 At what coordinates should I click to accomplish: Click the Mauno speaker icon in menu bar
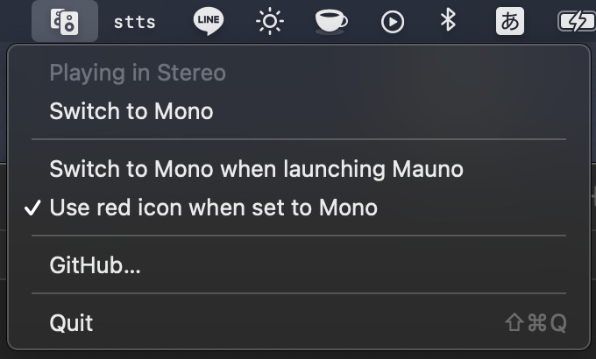click(65, 22)
